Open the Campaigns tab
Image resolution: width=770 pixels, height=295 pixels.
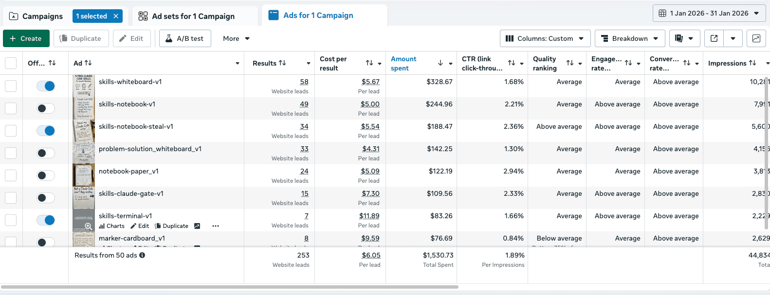pyautogui.click(x=36, y=16)
